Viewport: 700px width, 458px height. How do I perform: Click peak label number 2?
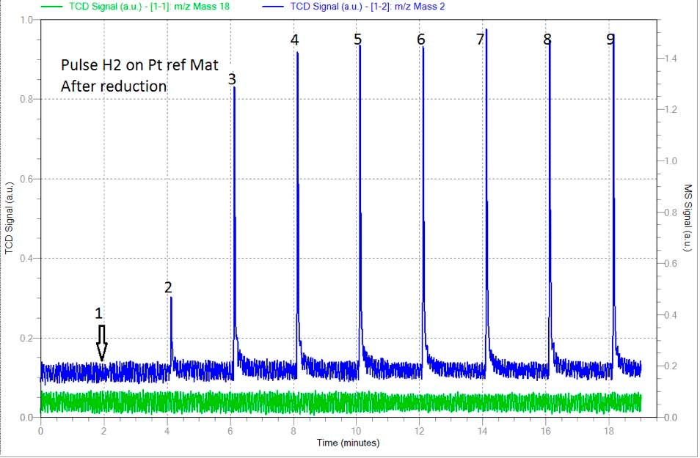coord(168,287)
